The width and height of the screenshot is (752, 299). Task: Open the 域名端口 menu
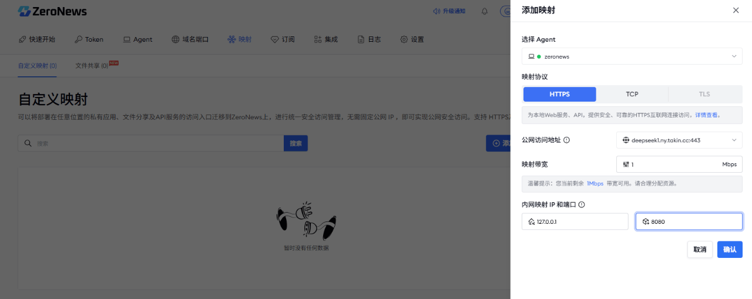point(190,39)
